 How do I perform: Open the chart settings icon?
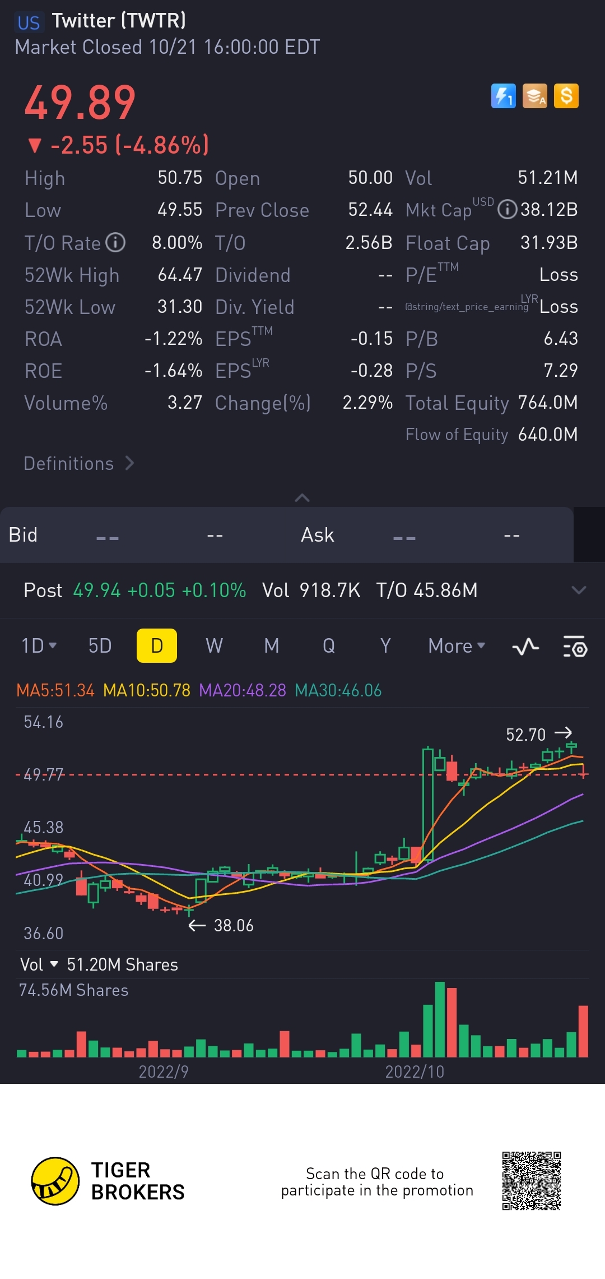575,647
